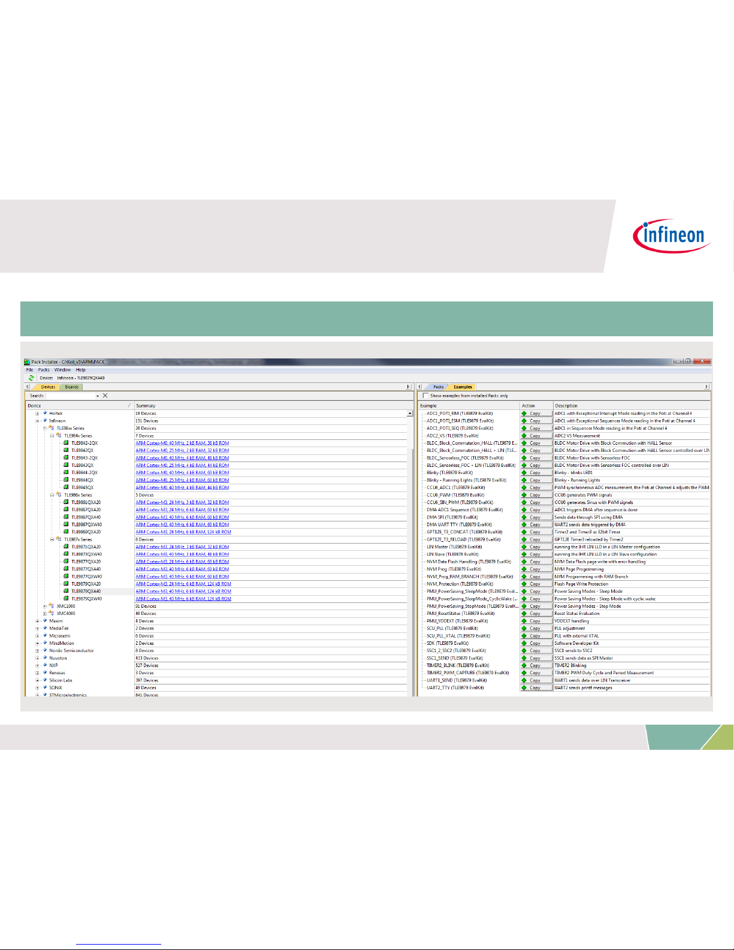Collapse the Infineon vendor node
Image resolution: width=734 pixels, height=950 pixels.
(37, 421)
